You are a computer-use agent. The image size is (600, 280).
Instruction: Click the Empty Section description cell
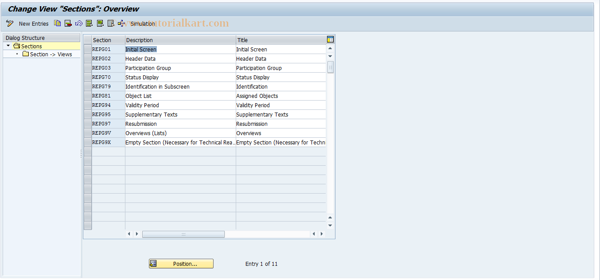point(180,142)
